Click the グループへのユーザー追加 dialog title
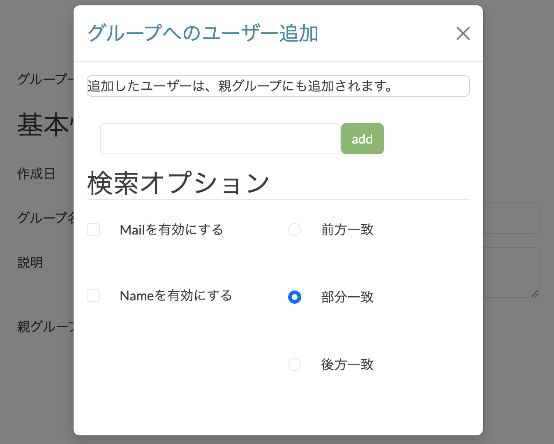This screenshot has height=444, width=554. pyautogui.click(x=203, y=33)
